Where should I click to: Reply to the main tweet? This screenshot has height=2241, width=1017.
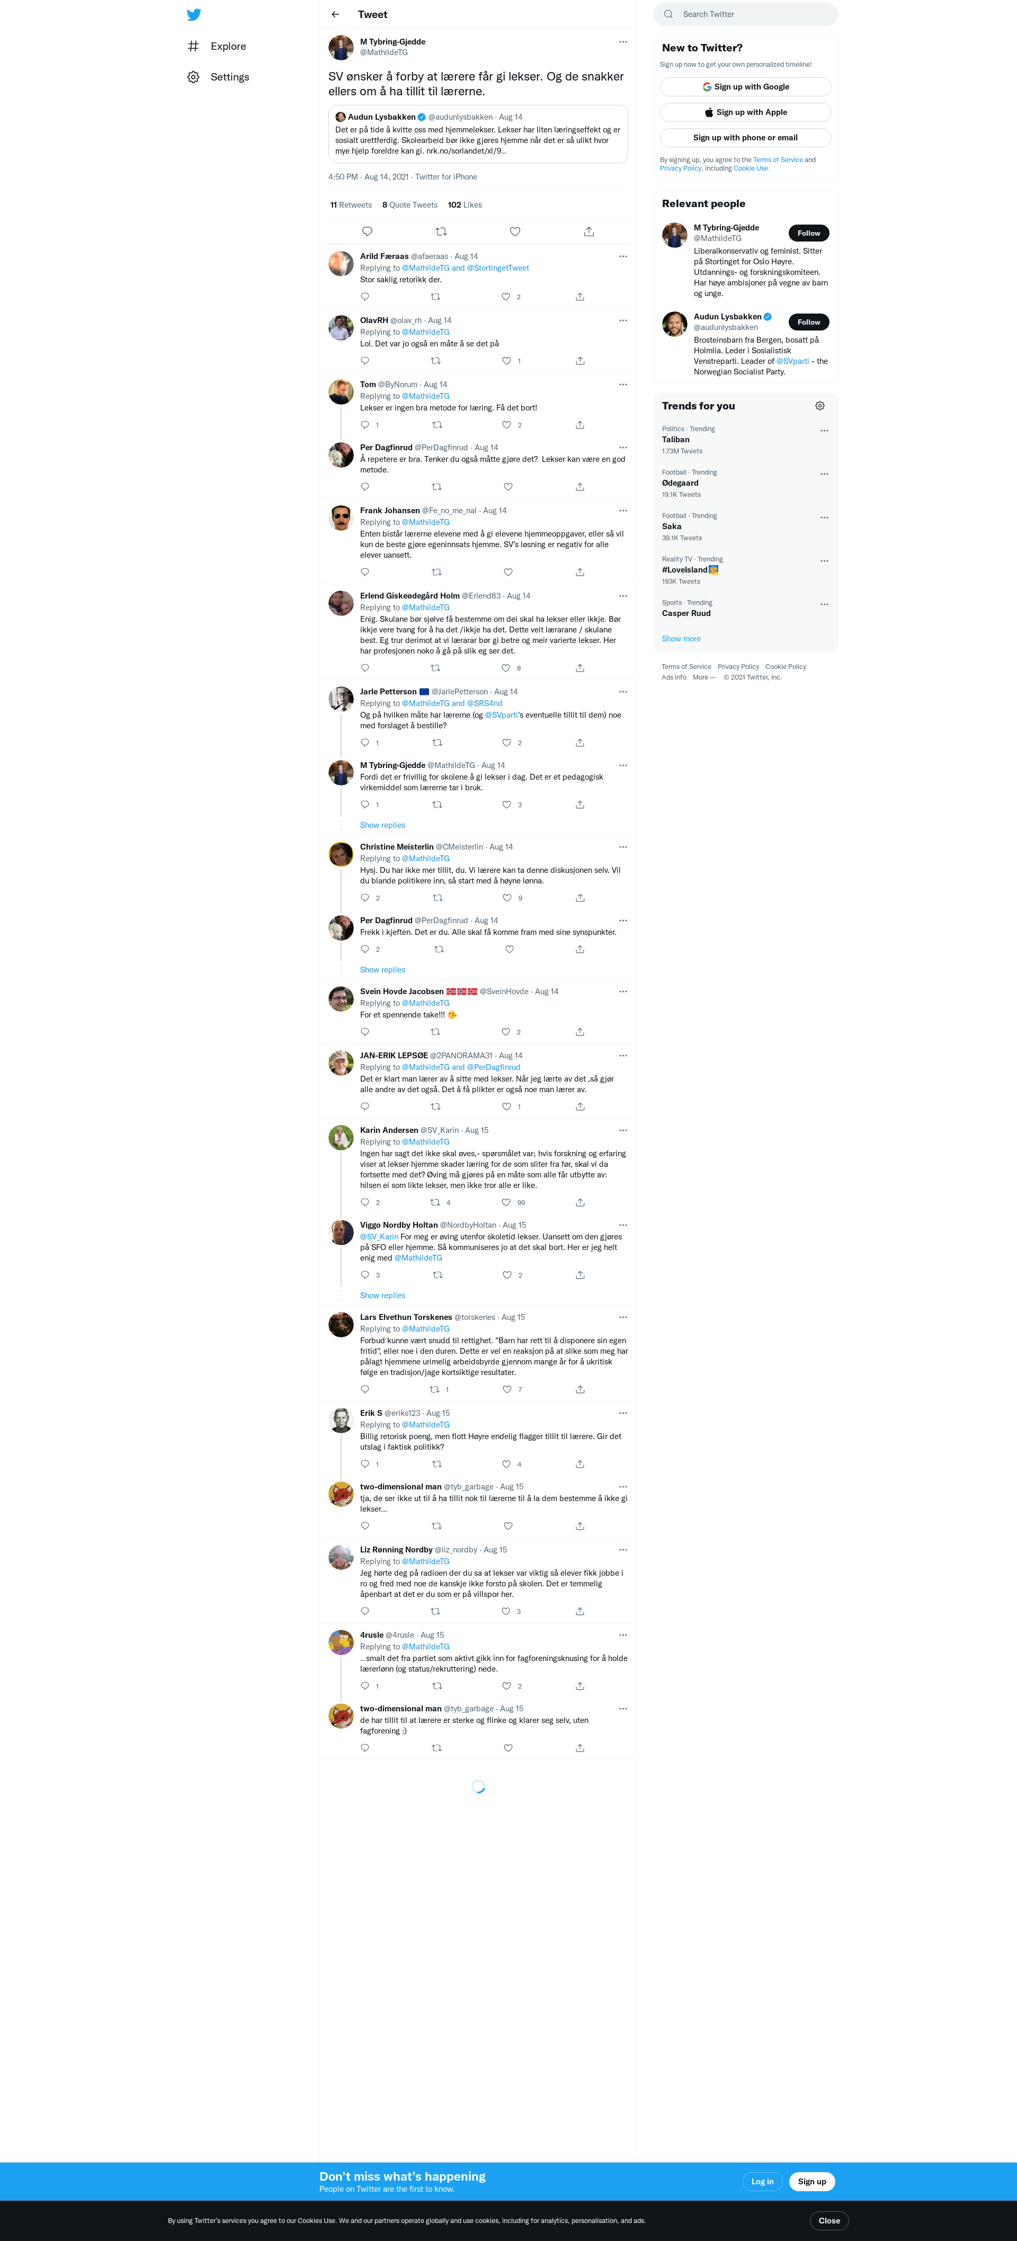click(367, 231)
